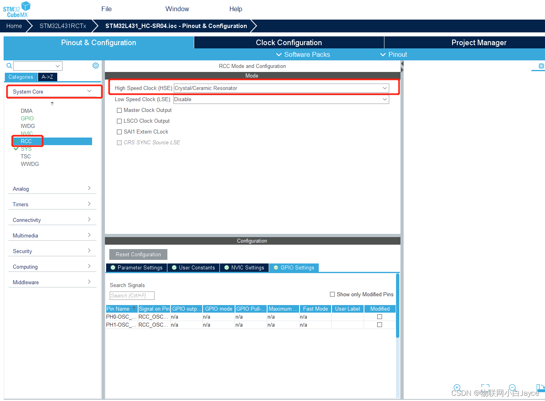Screen dimensions: 545x401
Task: Check Show only Modified Pins
Action: tap(332, 294)
